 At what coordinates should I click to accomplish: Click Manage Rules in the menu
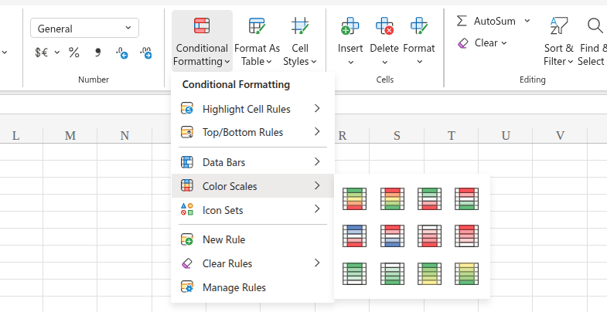coord(234,287)
